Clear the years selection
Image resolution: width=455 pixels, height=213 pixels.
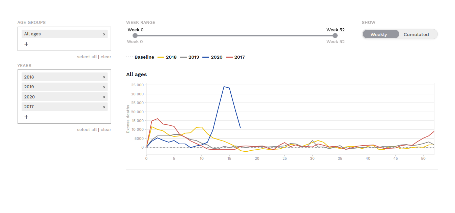click(106, 129)
